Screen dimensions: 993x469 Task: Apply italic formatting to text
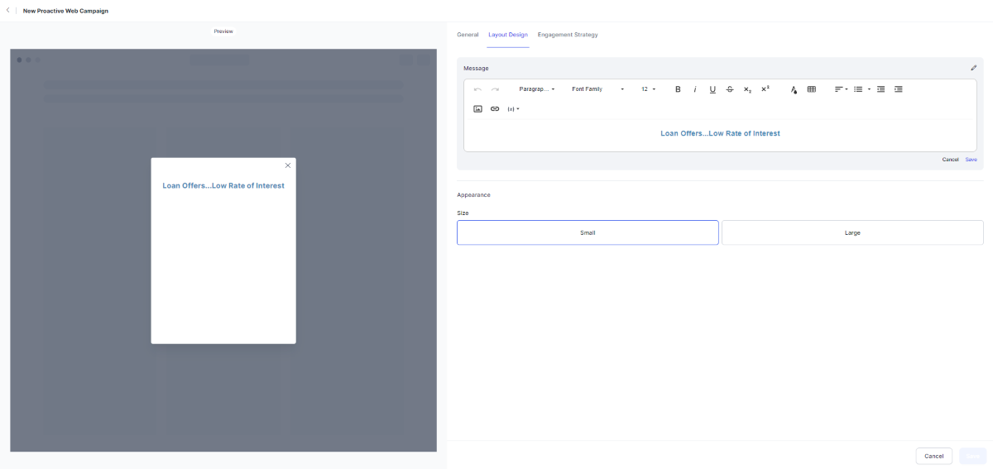click(695, 89)
